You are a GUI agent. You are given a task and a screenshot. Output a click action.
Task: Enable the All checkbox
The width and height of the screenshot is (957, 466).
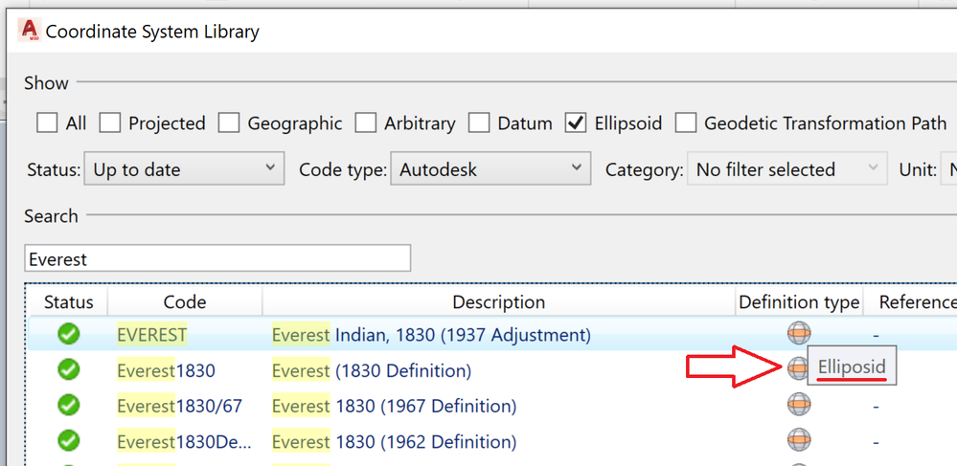47,123
